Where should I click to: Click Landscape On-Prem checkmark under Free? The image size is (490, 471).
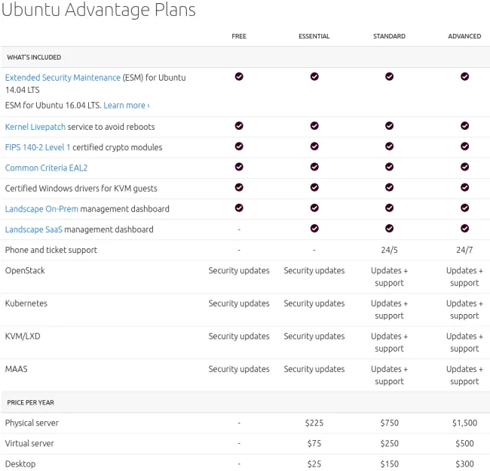239,208
